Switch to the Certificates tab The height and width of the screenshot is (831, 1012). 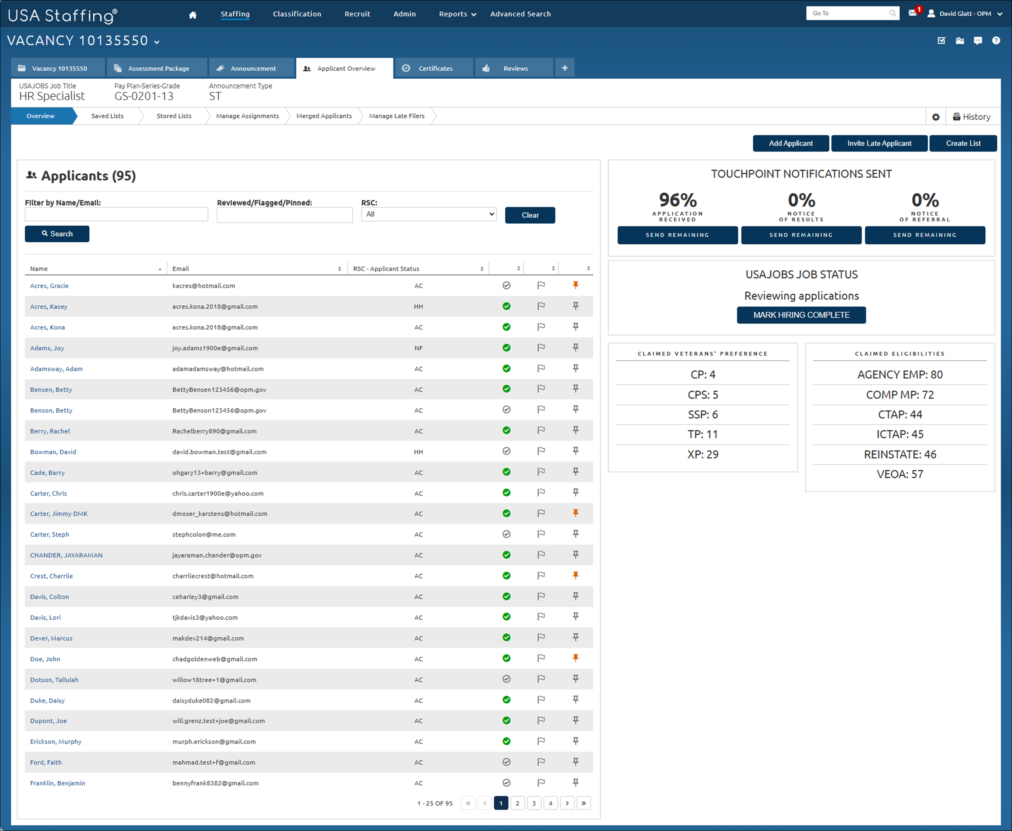pyautogui.click(x=435, y=67)
